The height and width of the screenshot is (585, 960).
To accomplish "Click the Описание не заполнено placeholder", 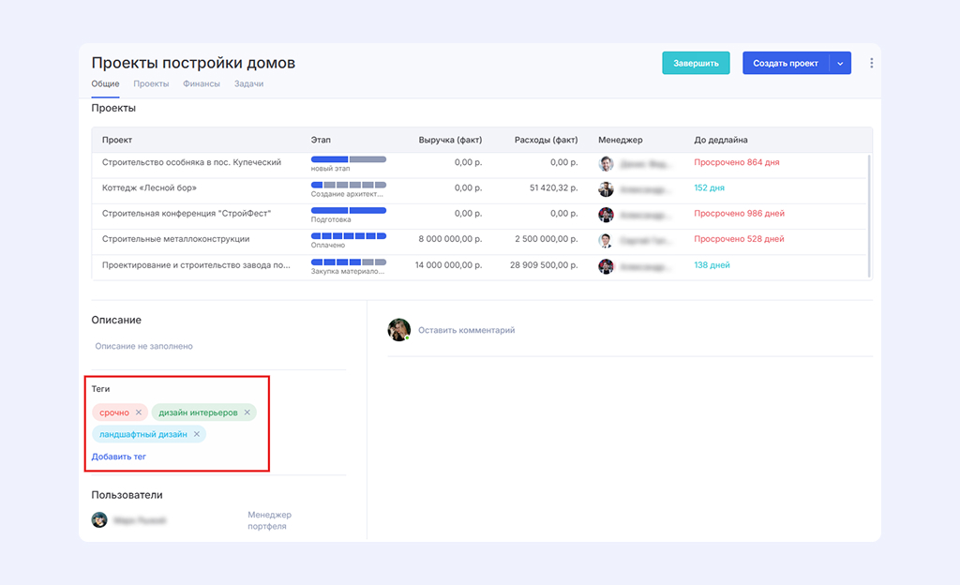I will (144, 347).
